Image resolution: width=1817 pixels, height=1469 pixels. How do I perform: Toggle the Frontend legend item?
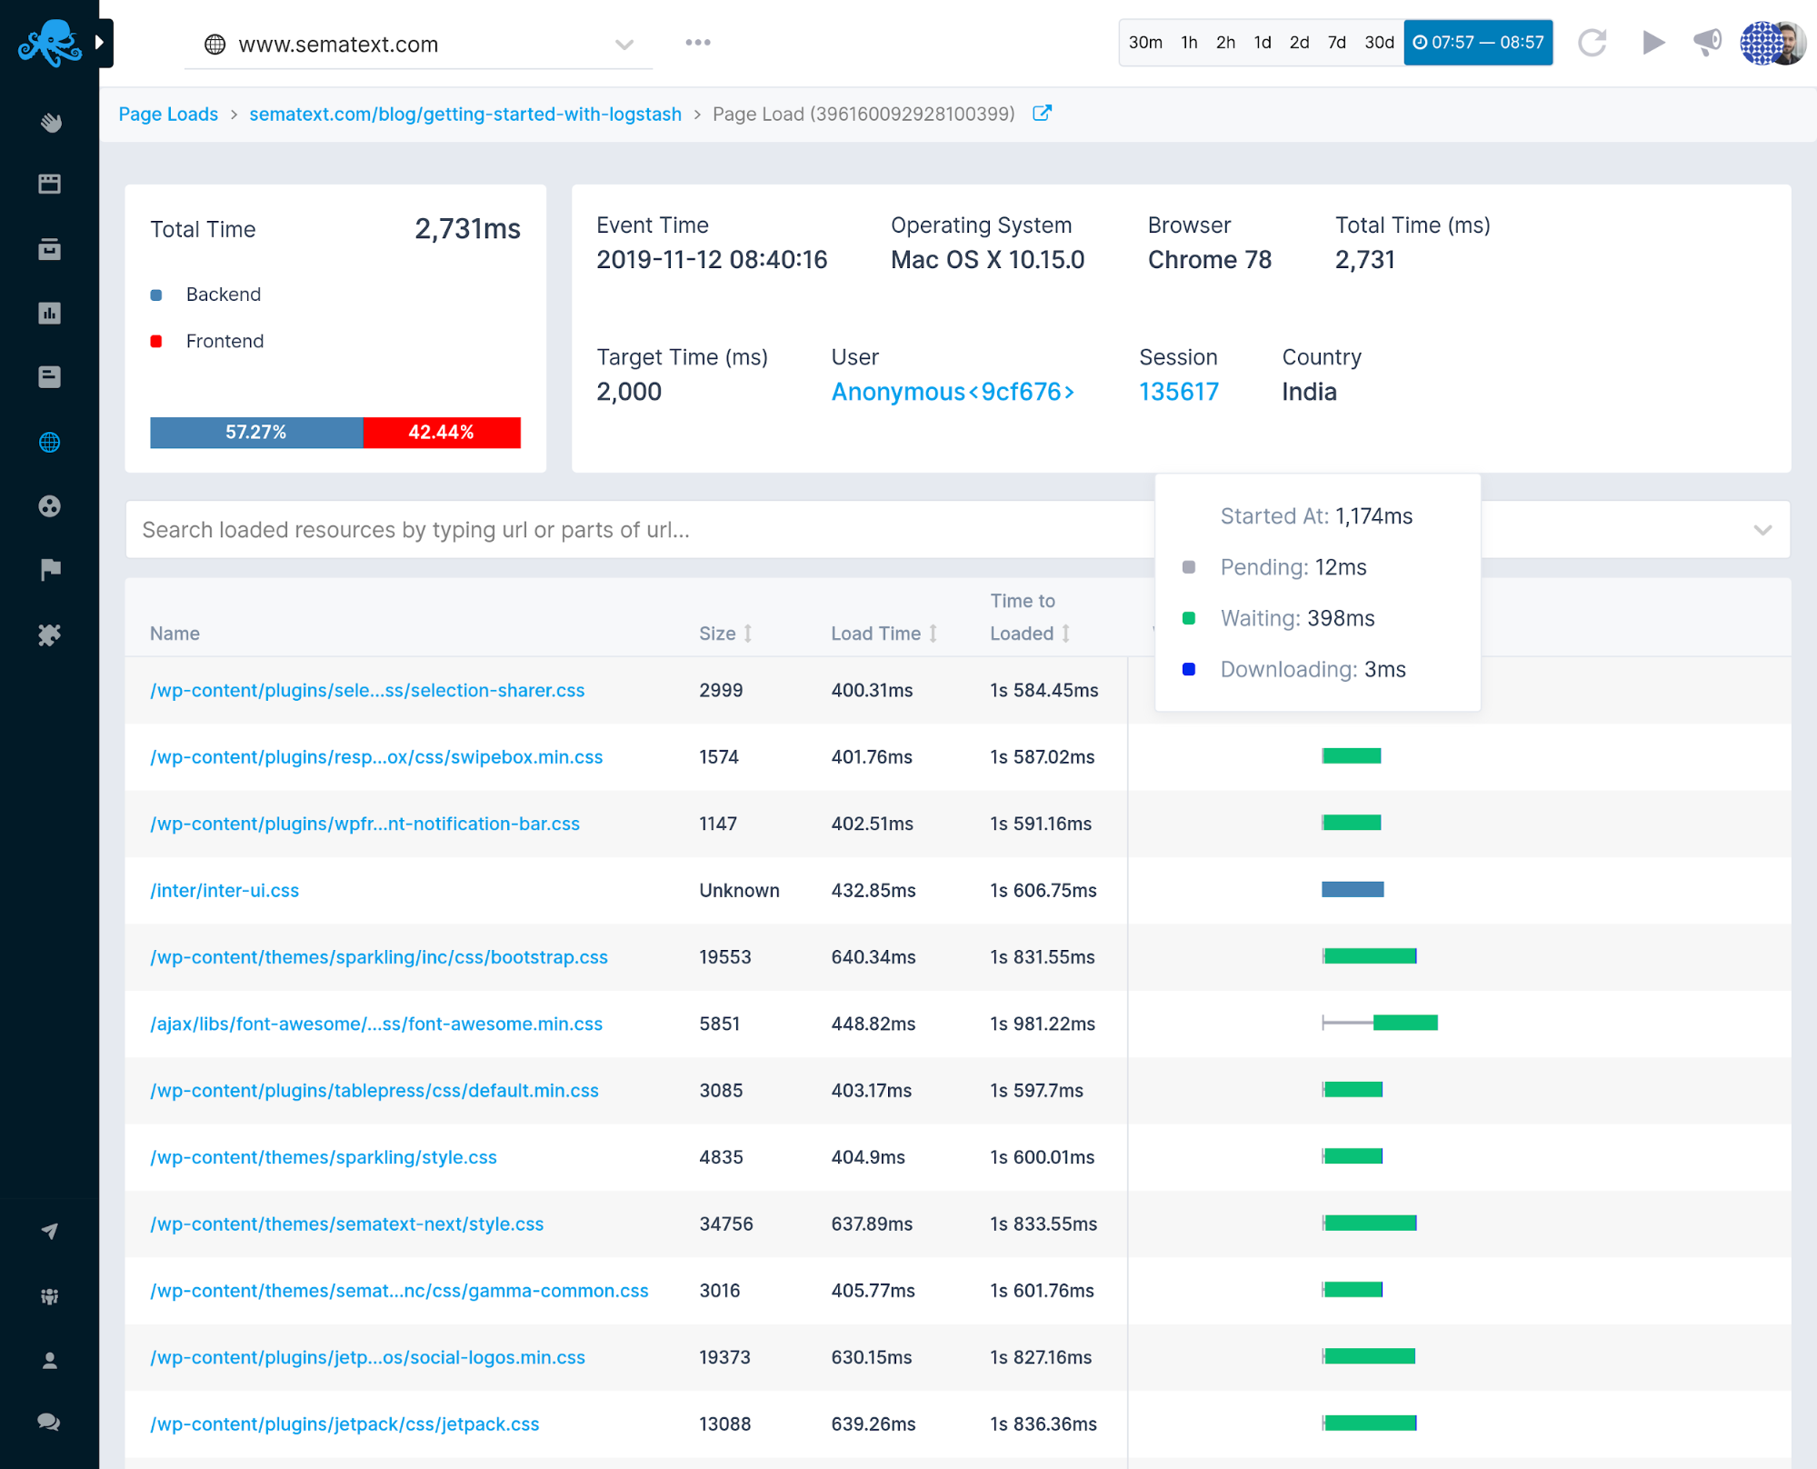tap(207, 341)
